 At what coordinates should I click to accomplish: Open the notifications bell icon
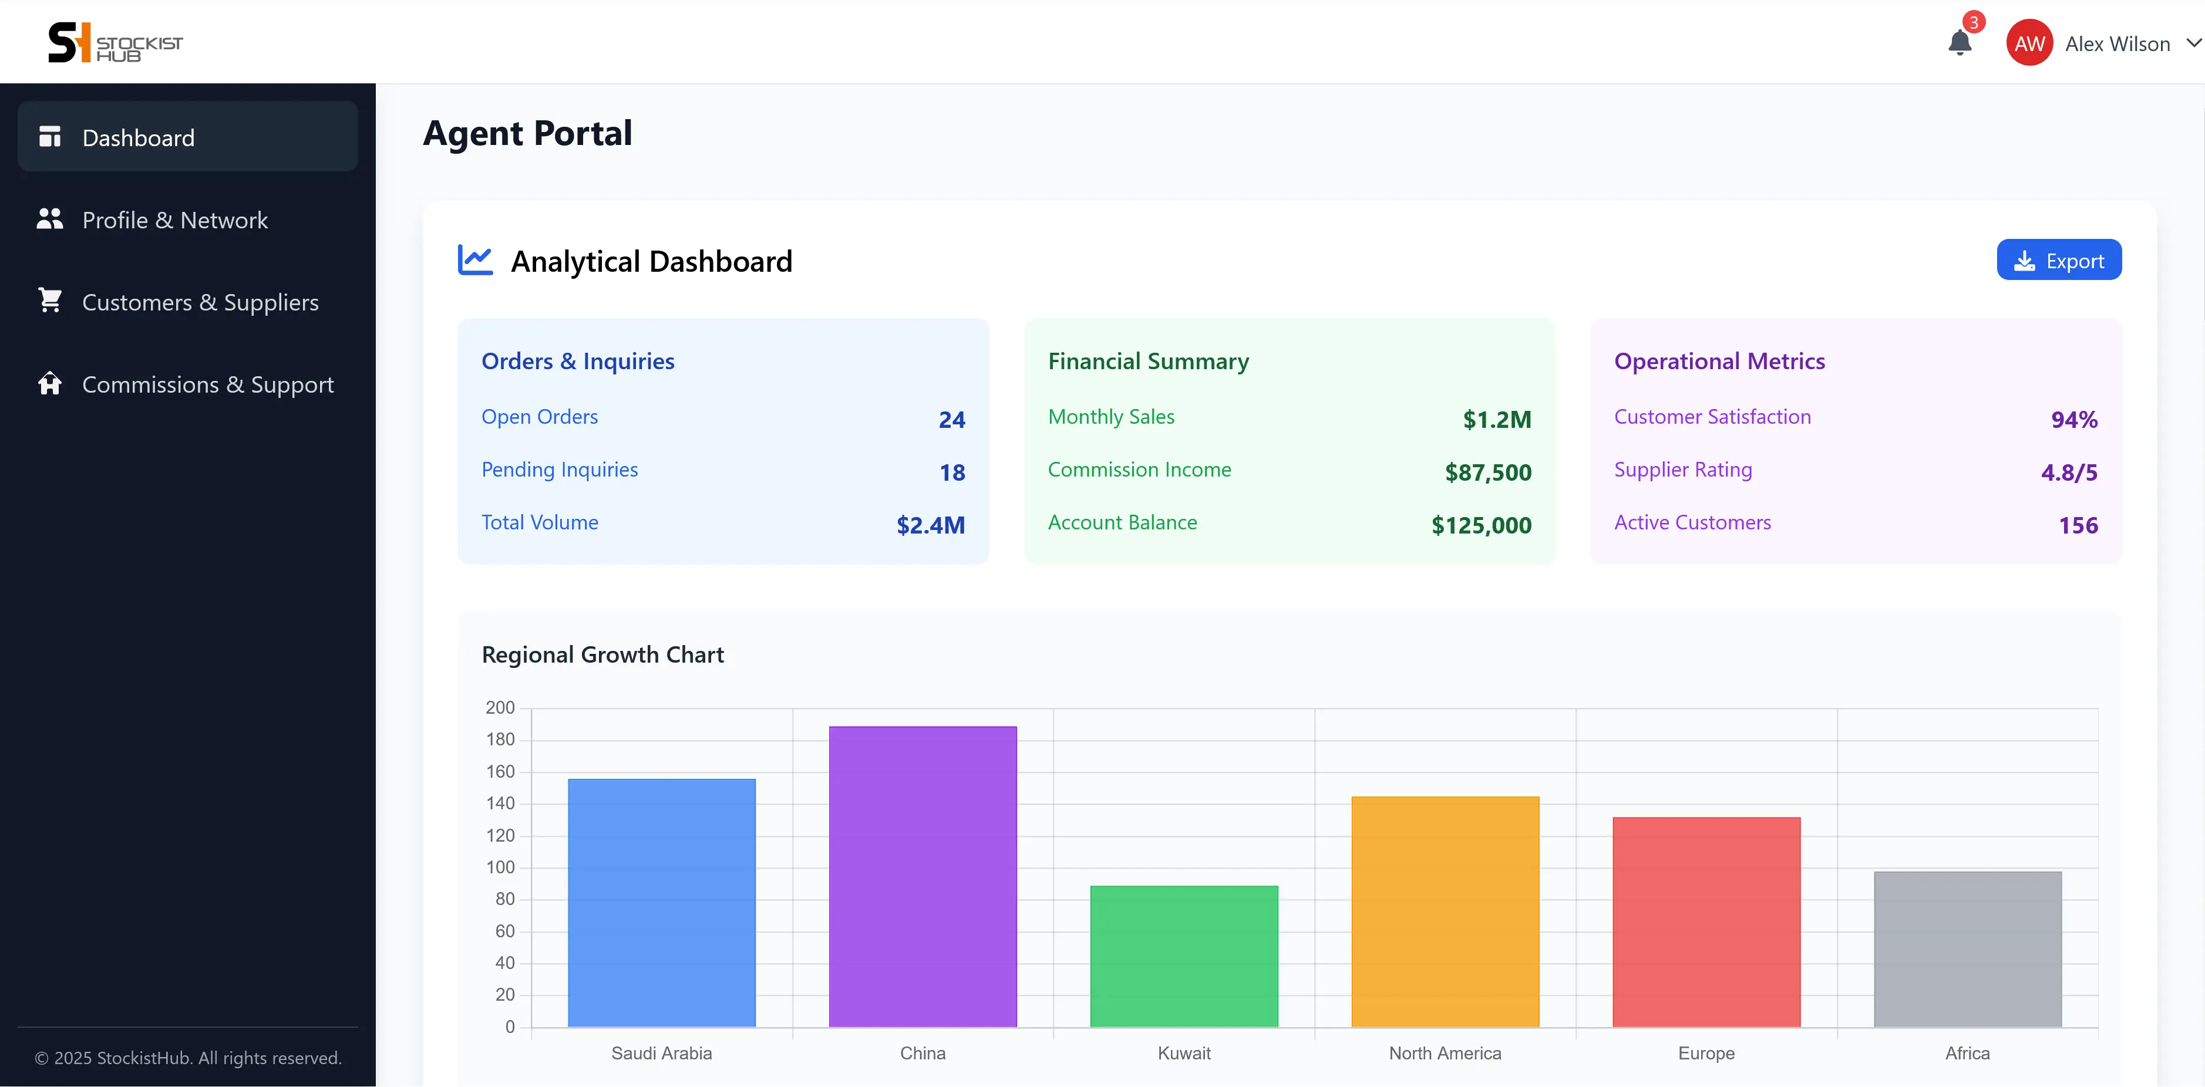coord(1960,43)
